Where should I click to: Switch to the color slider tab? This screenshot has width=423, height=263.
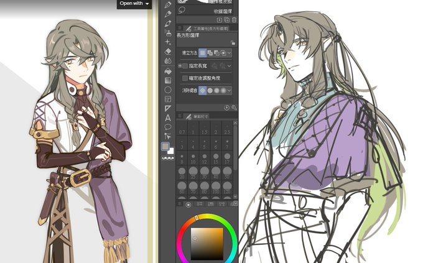(200, 204)
